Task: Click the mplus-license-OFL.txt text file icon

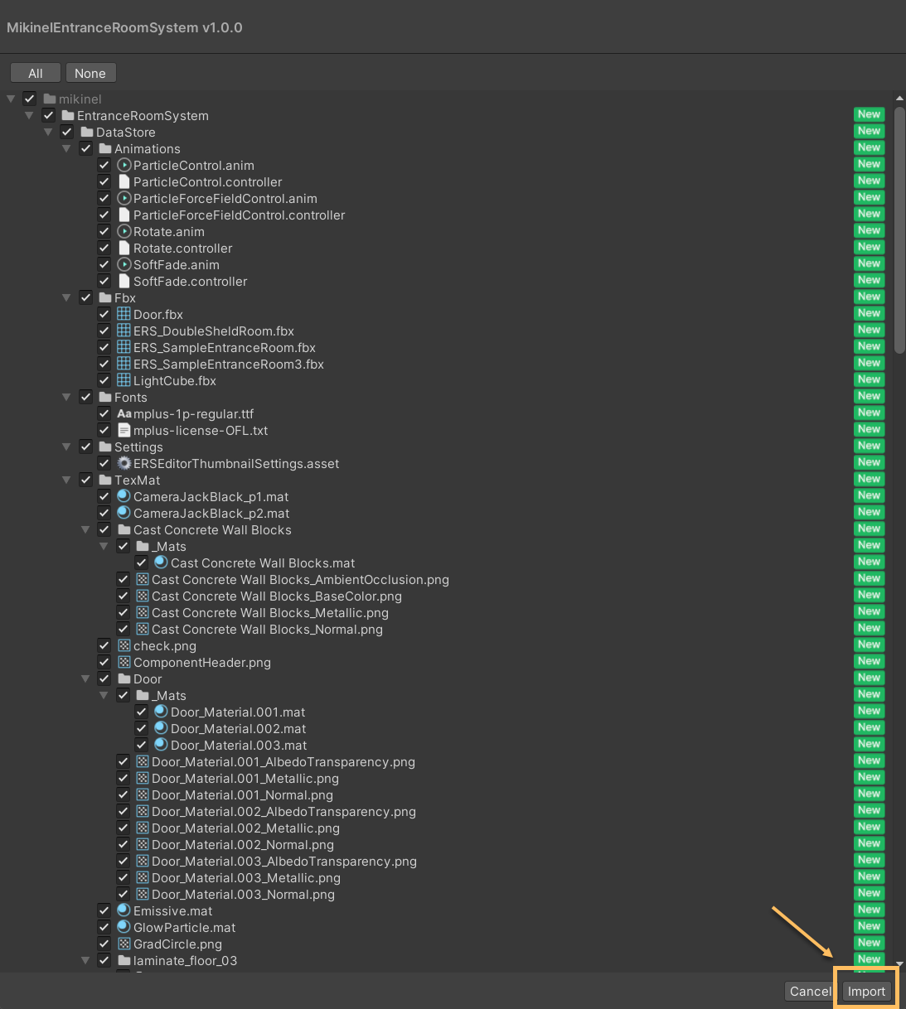Action: click(x=124, y=430)
